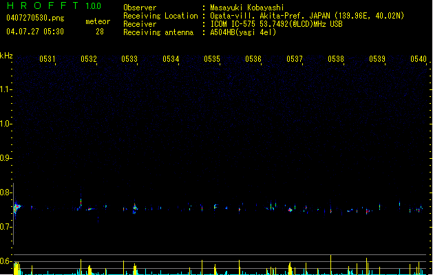Click the 0534 time marker
Viewport: 433px width, 275px height.
(x=171, y=59)
